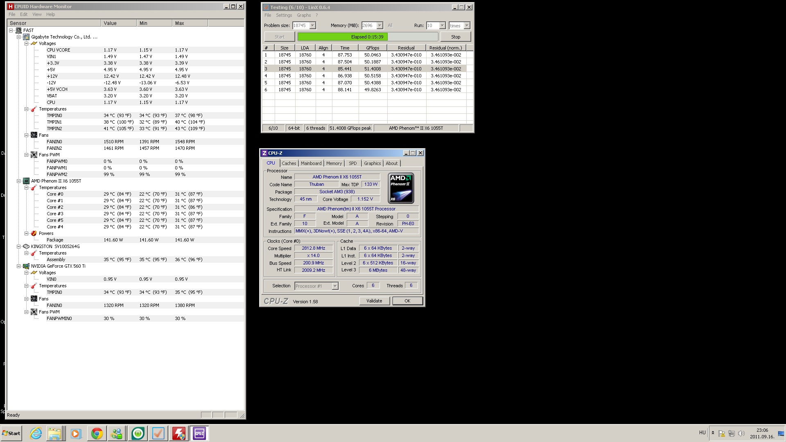Switch to Mainboard tab in CPU-Z
Screen dimensions: 786x442
[311, 163]
